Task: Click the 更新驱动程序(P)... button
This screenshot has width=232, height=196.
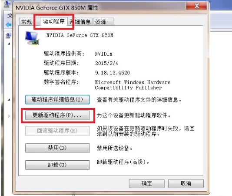Action: pyautogui.click(x=57, y=115)
